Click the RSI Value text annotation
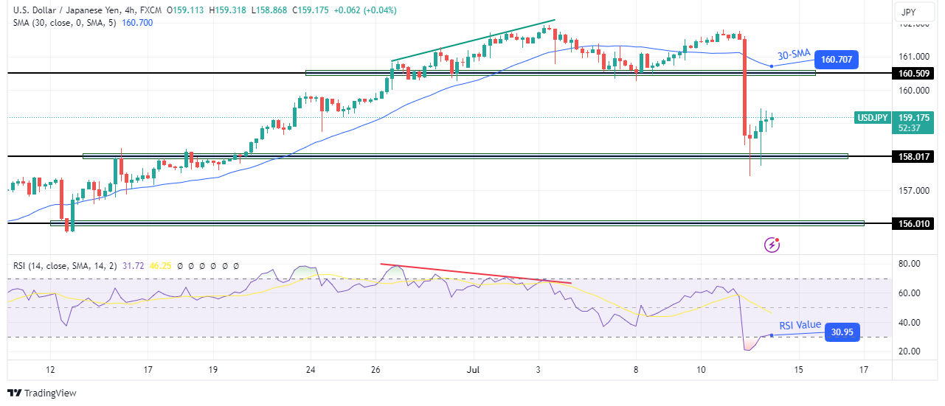The width and height of the screenshot is (945, 406). point(800,325)
